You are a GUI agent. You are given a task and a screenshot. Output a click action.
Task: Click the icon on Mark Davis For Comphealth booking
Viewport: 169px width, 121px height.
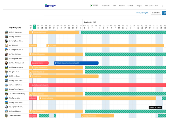coord(55,63)
